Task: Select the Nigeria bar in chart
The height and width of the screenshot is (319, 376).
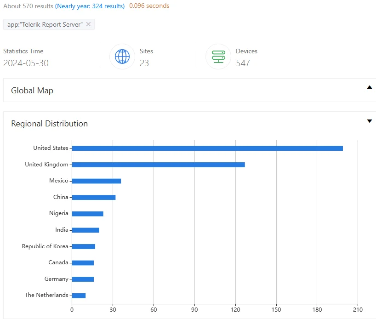Action: pos(88,214)
